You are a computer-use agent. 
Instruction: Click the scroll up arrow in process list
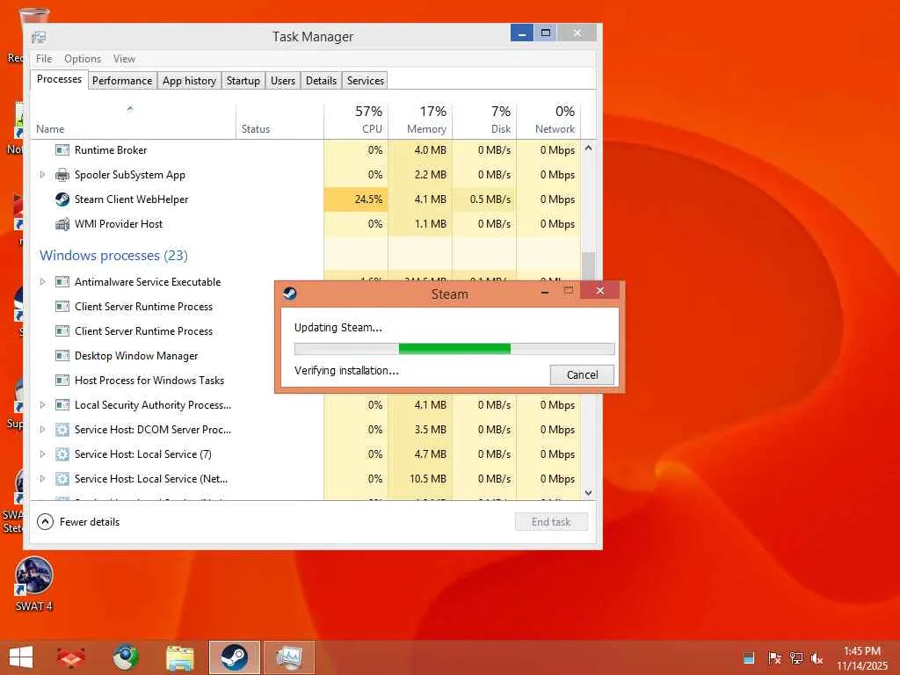588,148
